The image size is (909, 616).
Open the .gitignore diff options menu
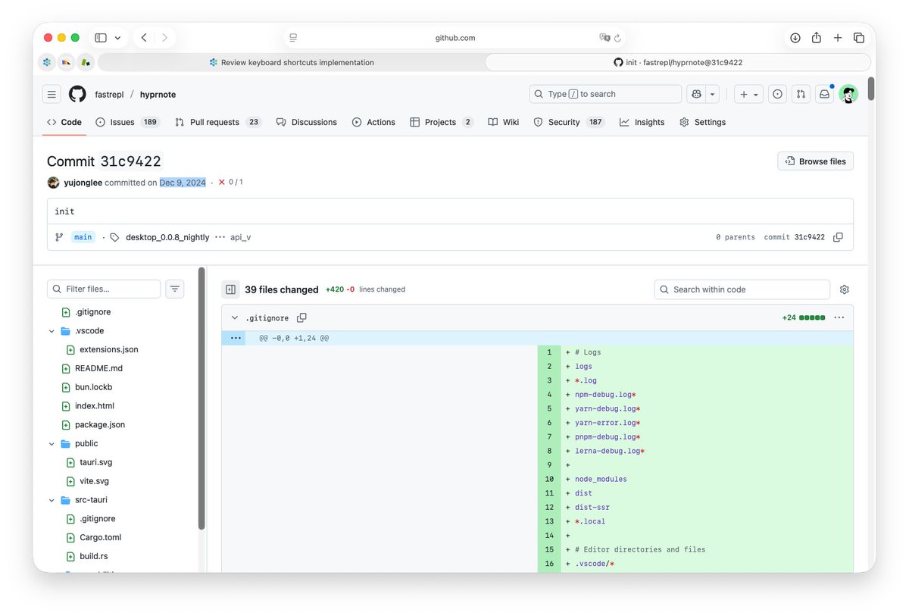(x=839, y=318)
